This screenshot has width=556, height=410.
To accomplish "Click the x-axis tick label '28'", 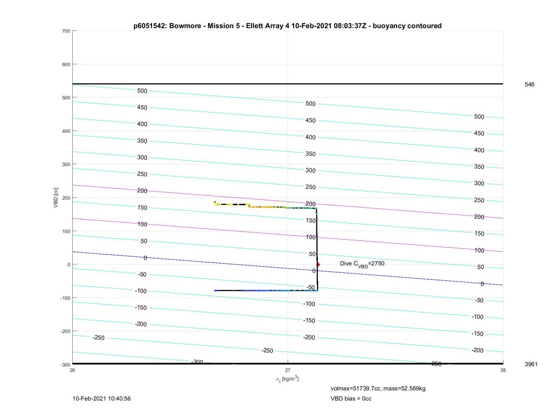I will [x=503, y=370].
